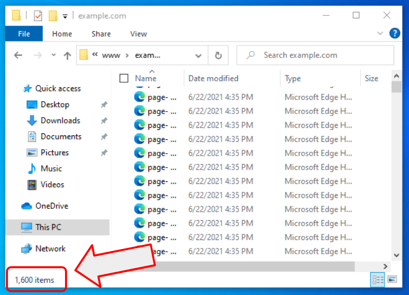
Task: Click the Search example.com field
Action: point(315,55)
